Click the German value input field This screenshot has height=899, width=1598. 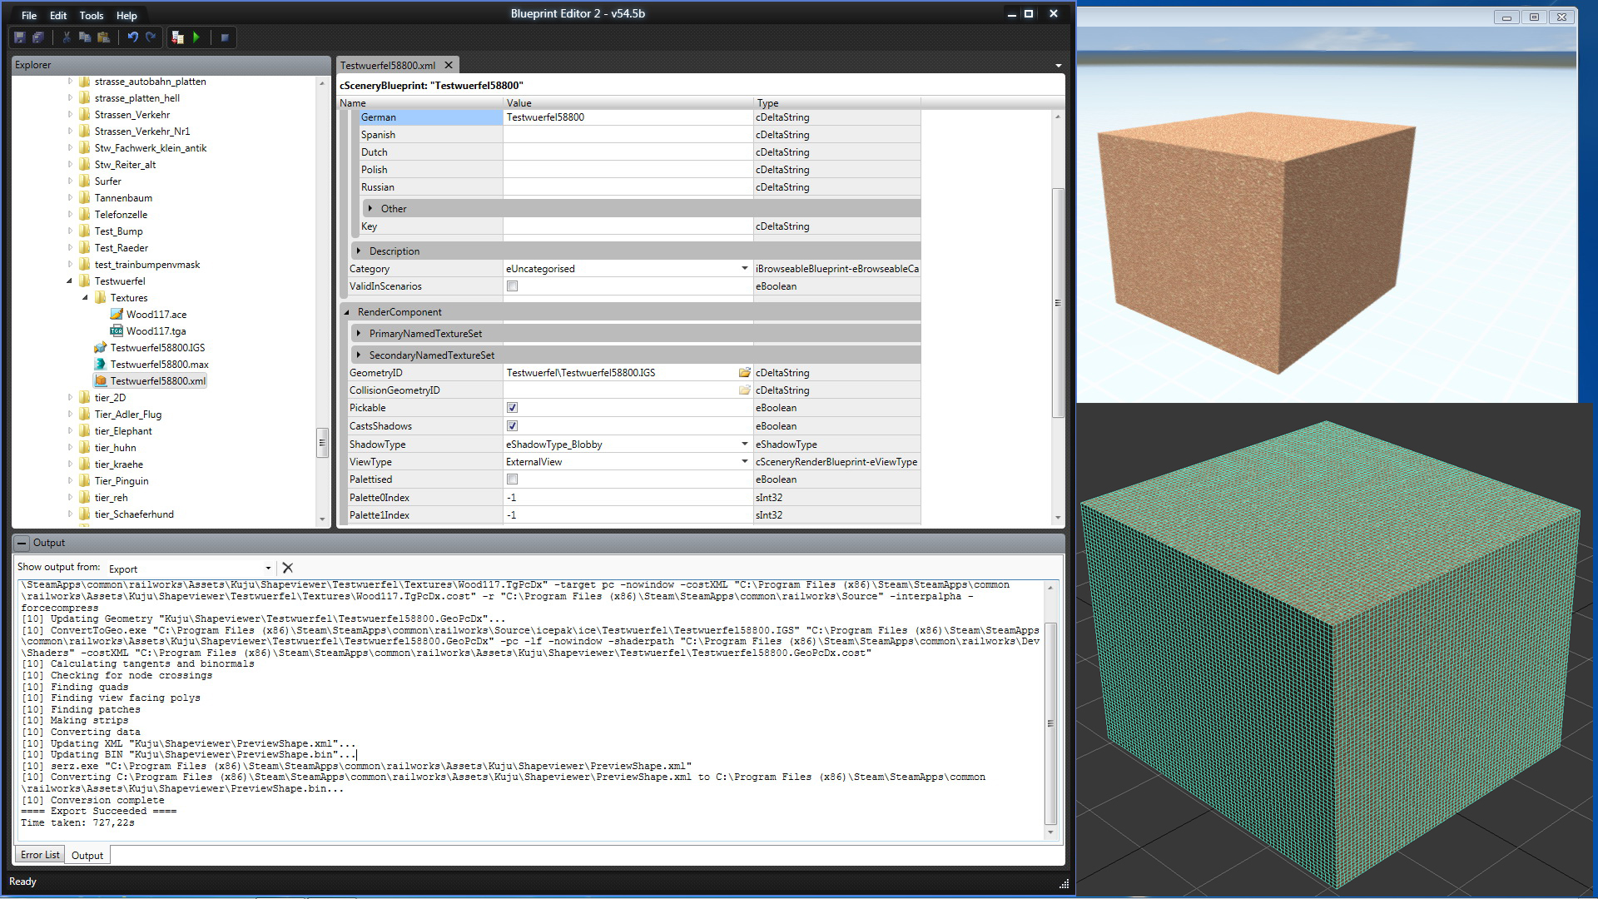pyautogui.click(x=628, y=117)
